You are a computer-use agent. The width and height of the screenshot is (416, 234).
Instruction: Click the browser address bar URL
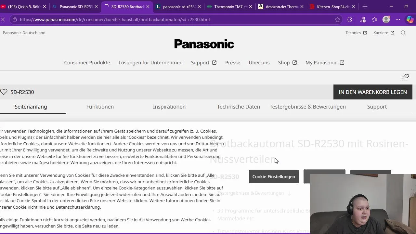coord(114,19)
